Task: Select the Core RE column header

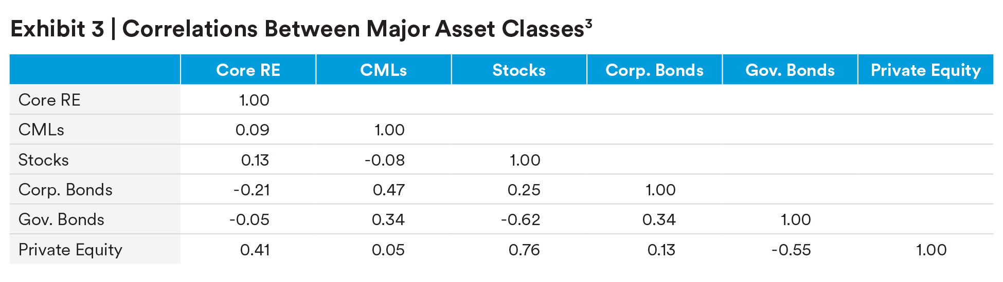Action: click(248, 70)
